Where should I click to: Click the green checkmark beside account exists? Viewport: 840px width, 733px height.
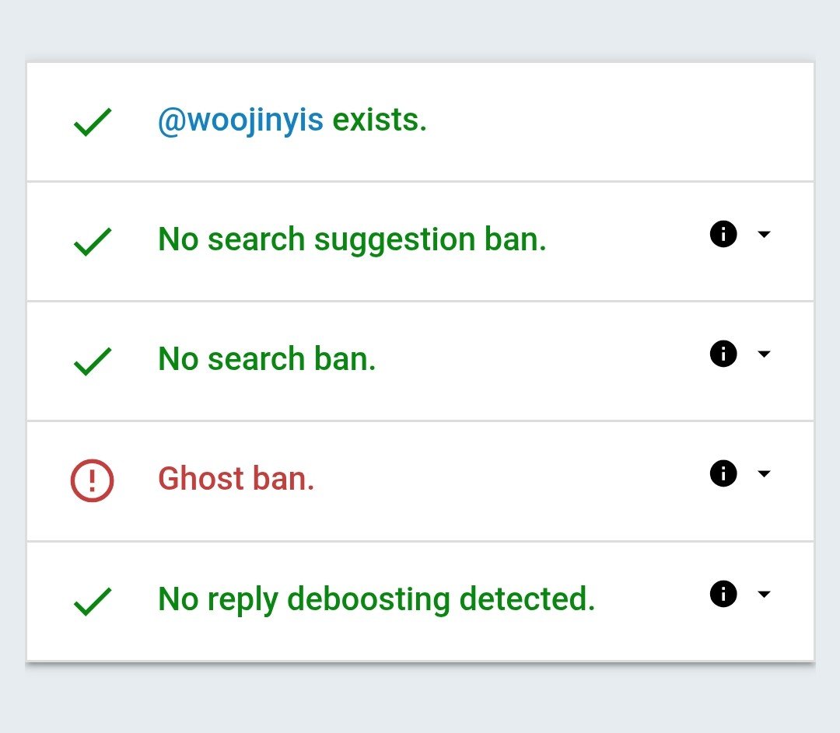click(x=92, y=122)
